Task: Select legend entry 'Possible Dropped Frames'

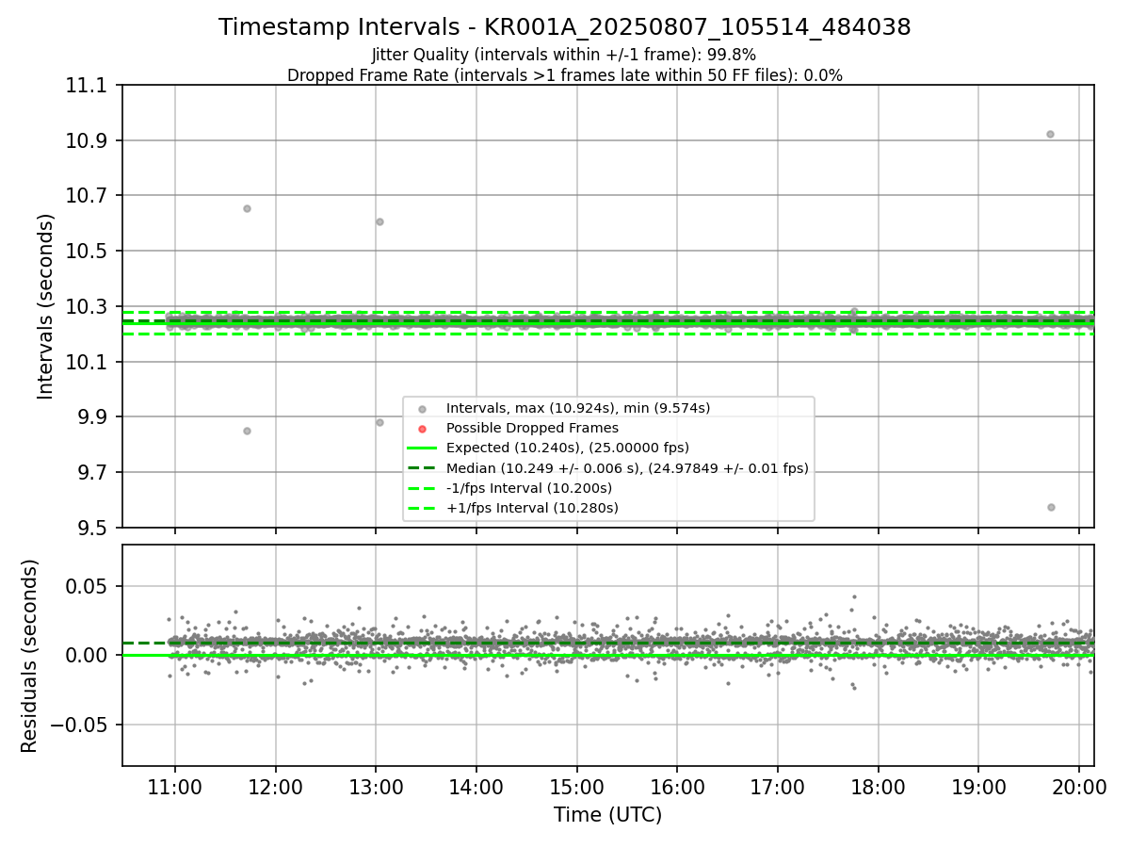Action: pos(532,428)
